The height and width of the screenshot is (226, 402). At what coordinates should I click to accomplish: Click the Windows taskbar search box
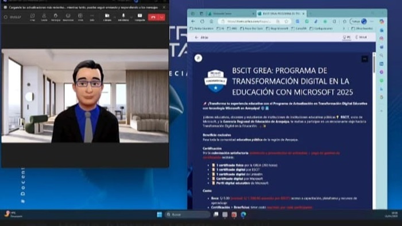click(x=188, y=215)
